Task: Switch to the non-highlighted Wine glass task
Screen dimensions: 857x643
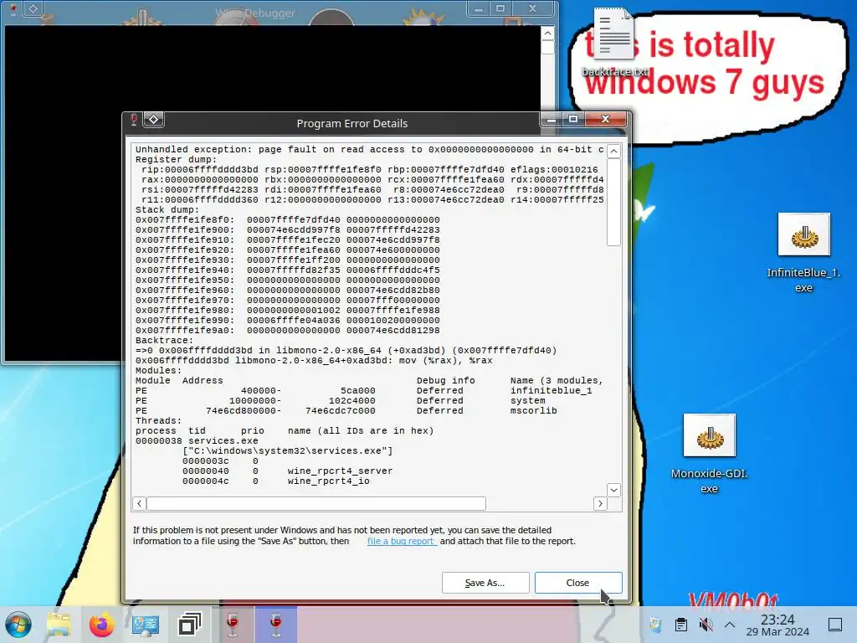Action: (x=233, y=625)
